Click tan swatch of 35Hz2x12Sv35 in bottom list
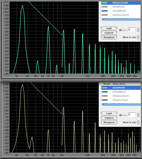 [104, 96]
